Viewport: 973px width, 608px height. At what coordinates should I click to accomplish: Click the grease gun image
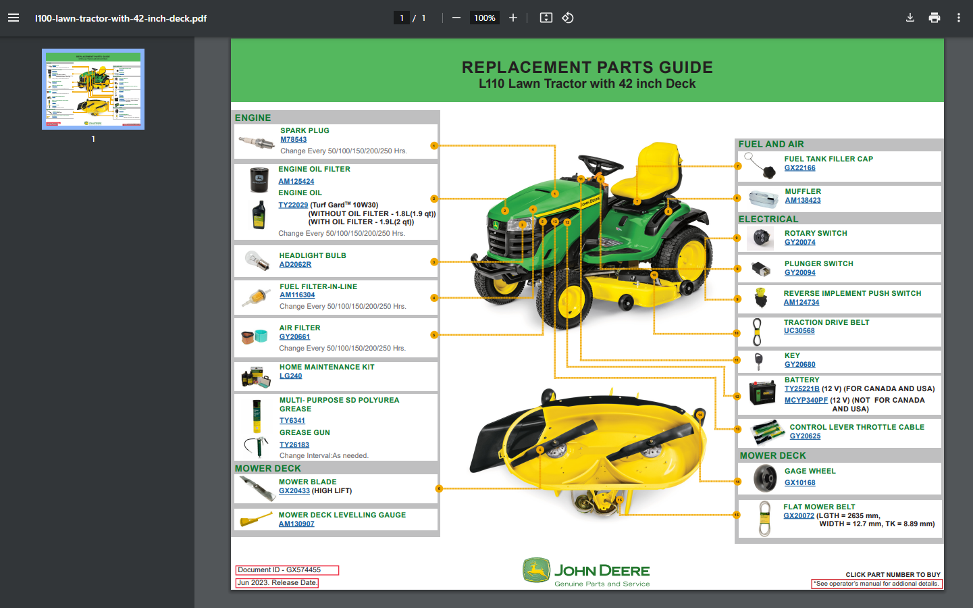[x=257, y=447]
